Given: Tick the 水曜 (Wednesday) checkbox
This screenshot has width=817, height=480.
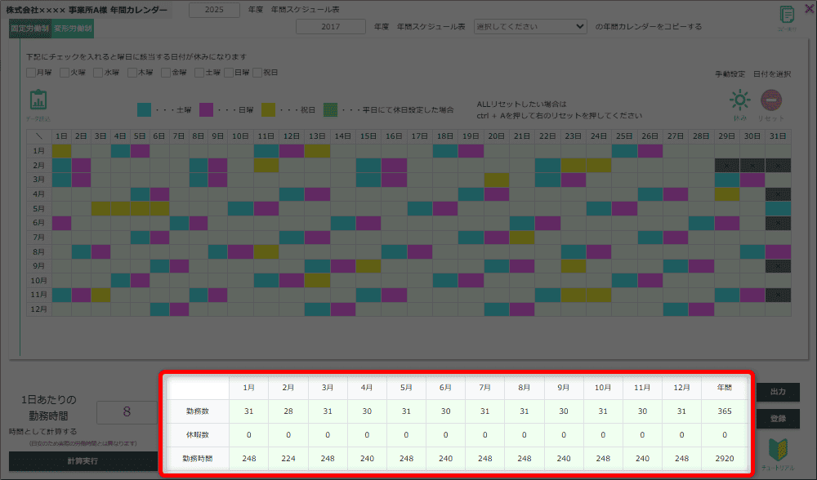Looking at the screenshot, I should pos(98,73).
